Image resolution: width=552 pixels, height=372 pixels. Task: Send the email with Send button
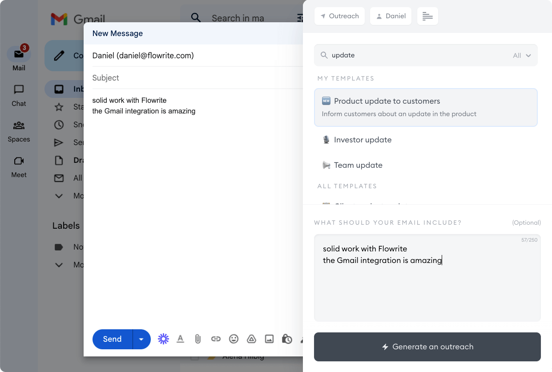pyautogui.click(x=112, y=339)
